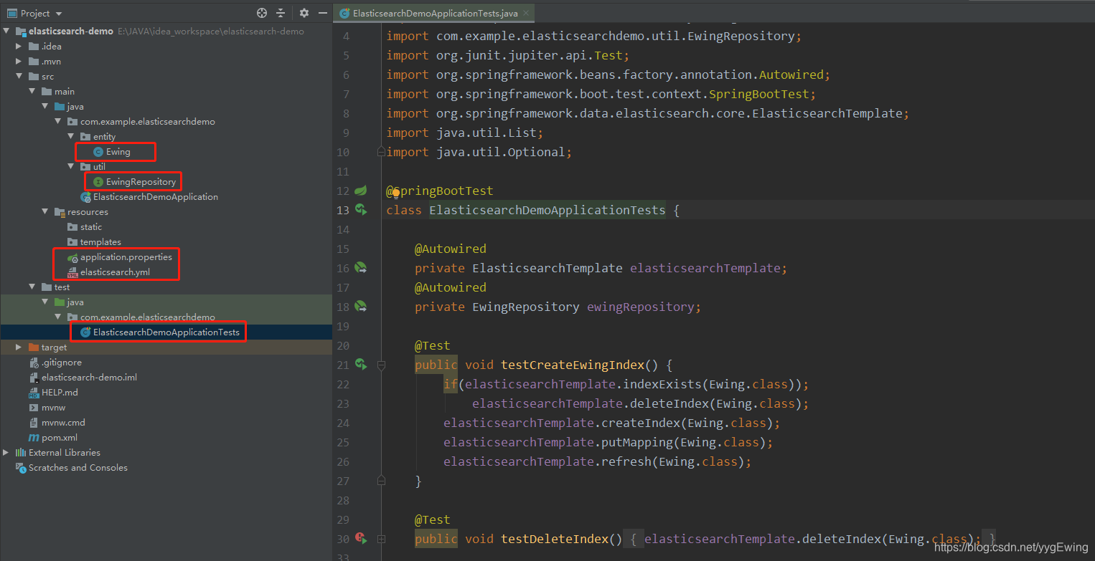This screenshot has height=561, width=1095.
Task: Select the mvnw.cmd file
Action: point(63,423)
